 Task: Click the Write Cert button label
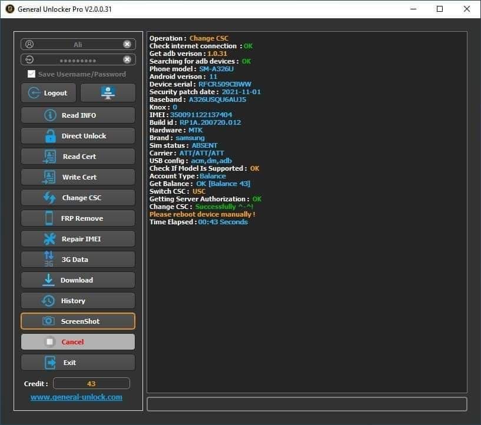79,177
